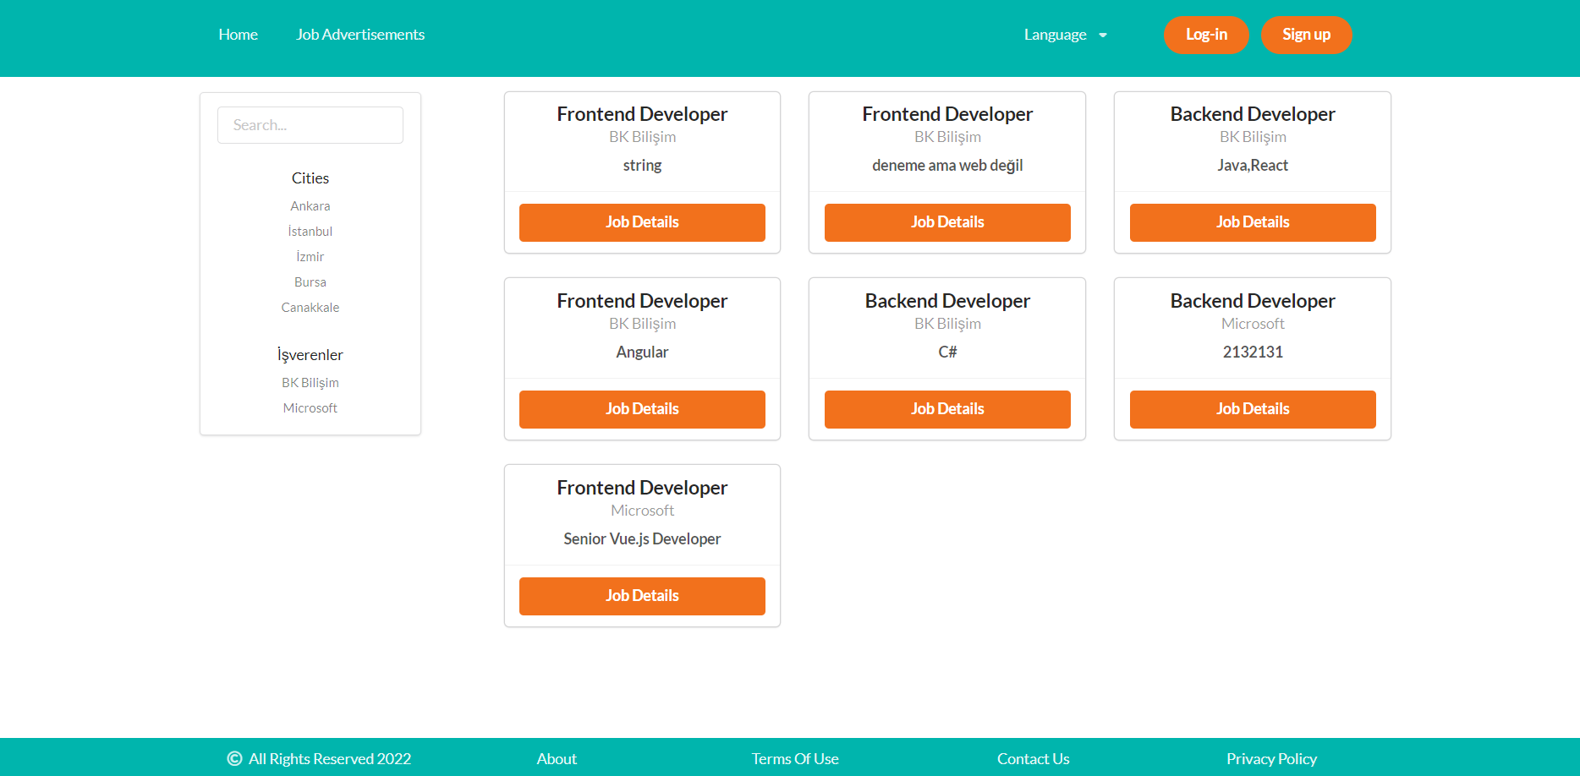Open Job Details for the string Frontend Developer
The height and width of the screenshot is (776, 1580).
click(642, 221)
